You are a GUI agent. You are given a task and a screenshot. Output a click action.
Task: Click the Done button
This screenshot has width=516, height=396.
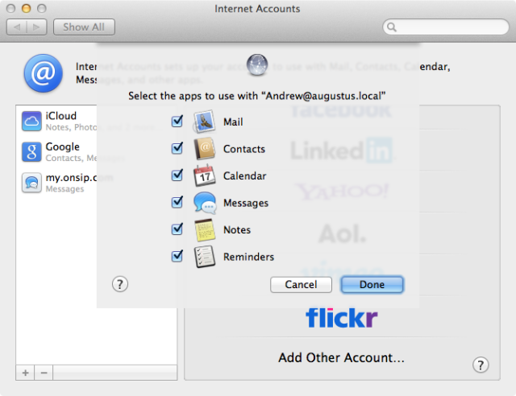(372, 284)
